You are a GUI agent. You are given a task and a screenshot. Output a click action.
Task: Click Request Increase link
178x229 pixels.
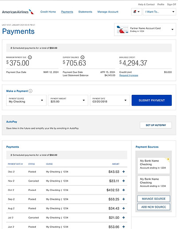coord(129,75)
